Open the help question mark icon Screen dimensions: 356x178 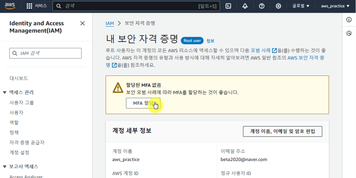261,6
